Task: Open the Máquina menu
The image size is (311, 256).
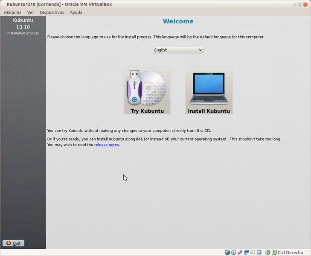Action: (13, 12)
